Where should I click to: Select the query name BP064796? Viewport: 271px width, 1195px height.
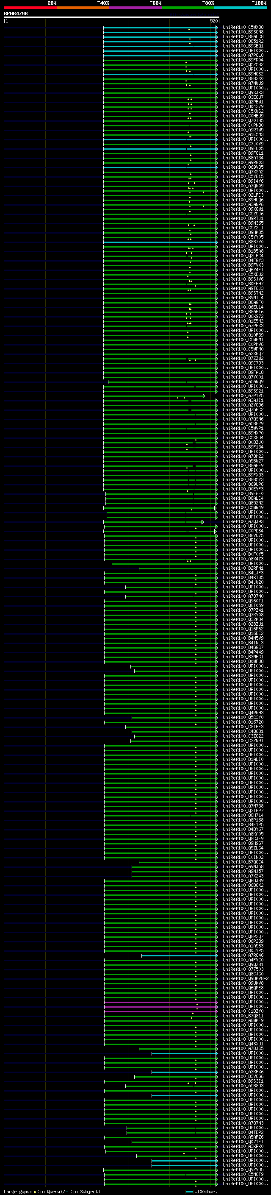pos(16,14)
